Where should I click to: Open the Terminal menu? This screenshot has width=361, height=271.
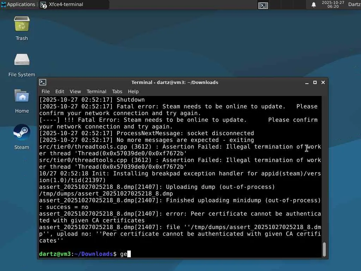[x=97, y=91]
